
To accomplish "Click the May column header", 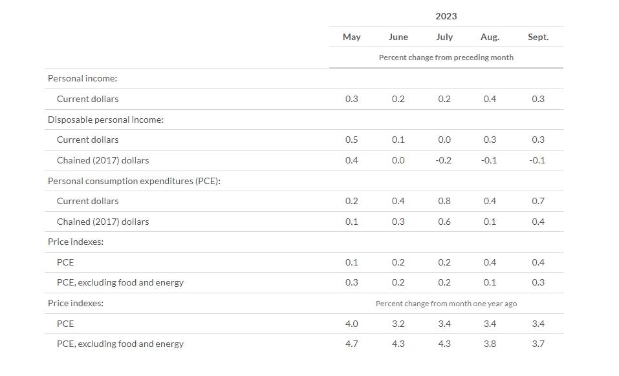I will (351, 37).
